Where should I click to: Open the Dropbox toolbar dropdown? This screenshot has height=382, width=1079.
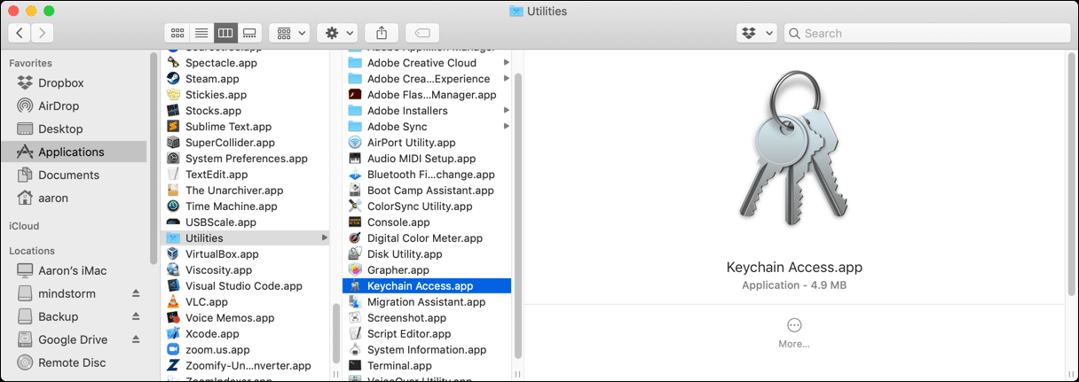point(756,33)
